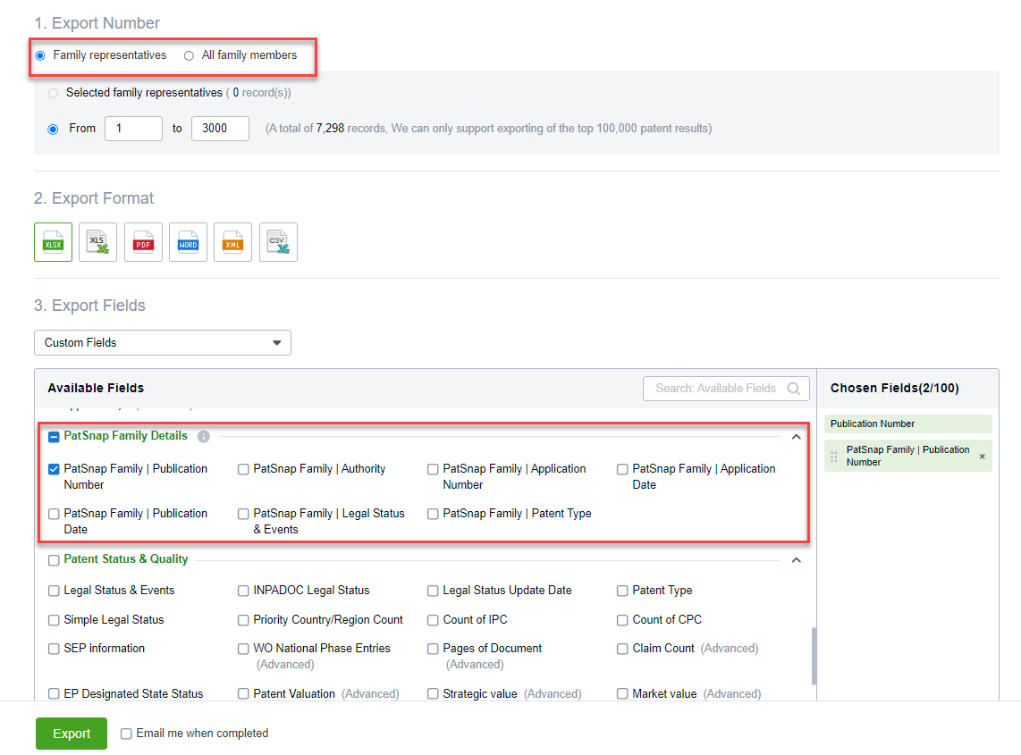Select the XLSX export format icon
The width and height of the screenshot is (1021, 755).
[53, 242]
